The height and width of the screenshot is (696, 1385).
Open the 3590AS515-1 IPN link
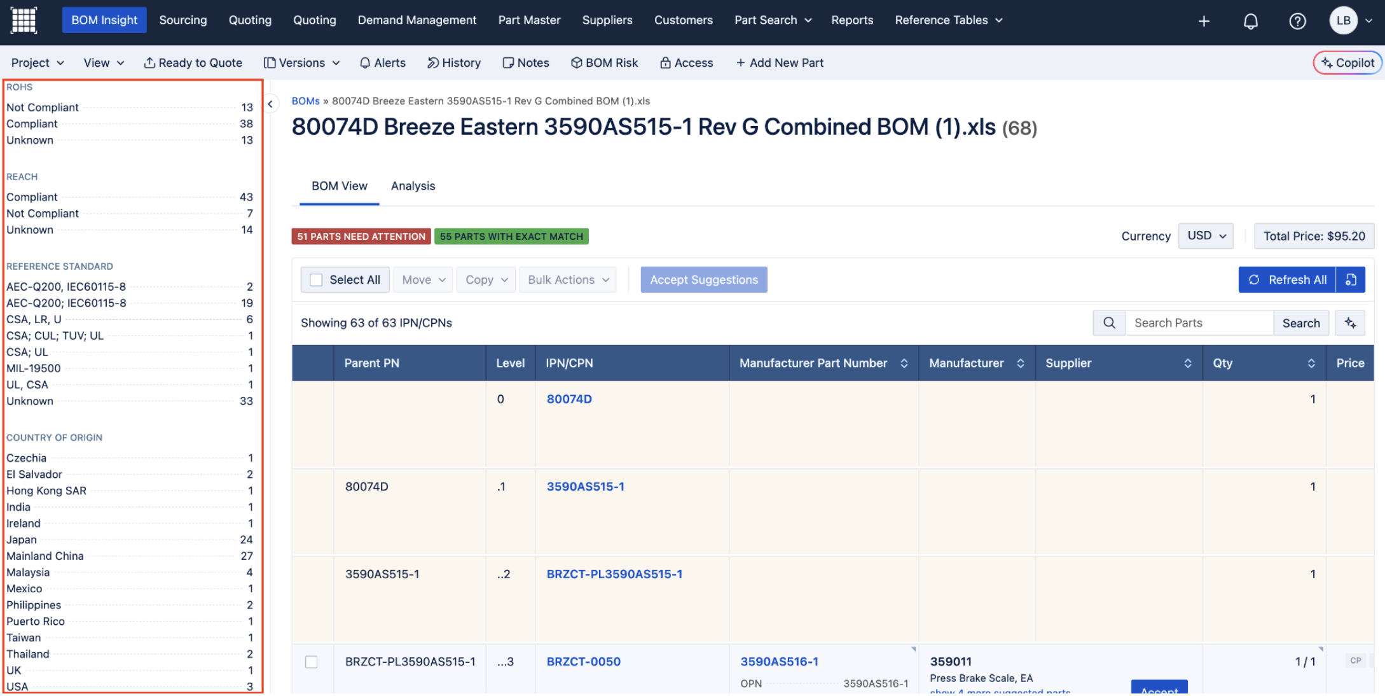pyautogui.click(x=585, y=487)
